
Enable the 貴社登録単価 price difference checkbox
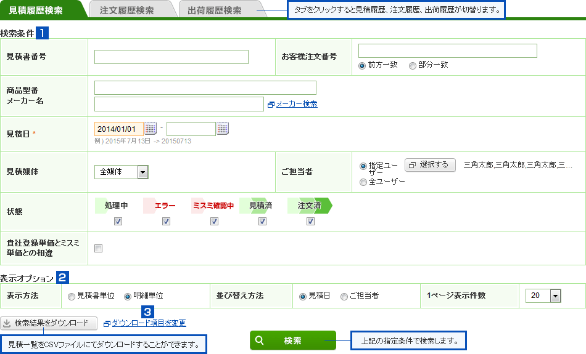pos(99,249)
